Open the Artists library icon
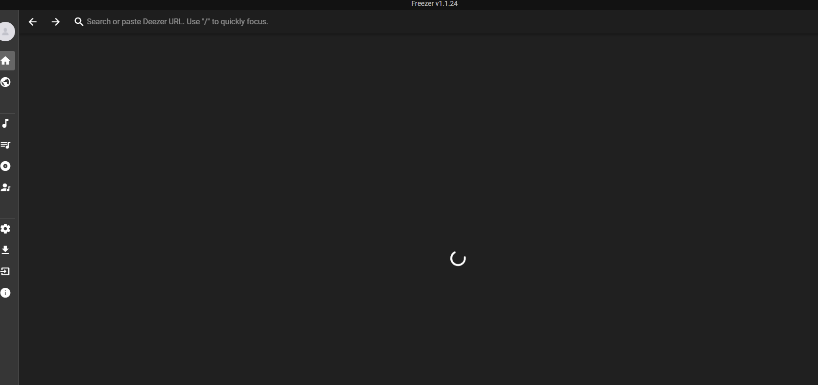818x385 pixels. coord(6,187)
